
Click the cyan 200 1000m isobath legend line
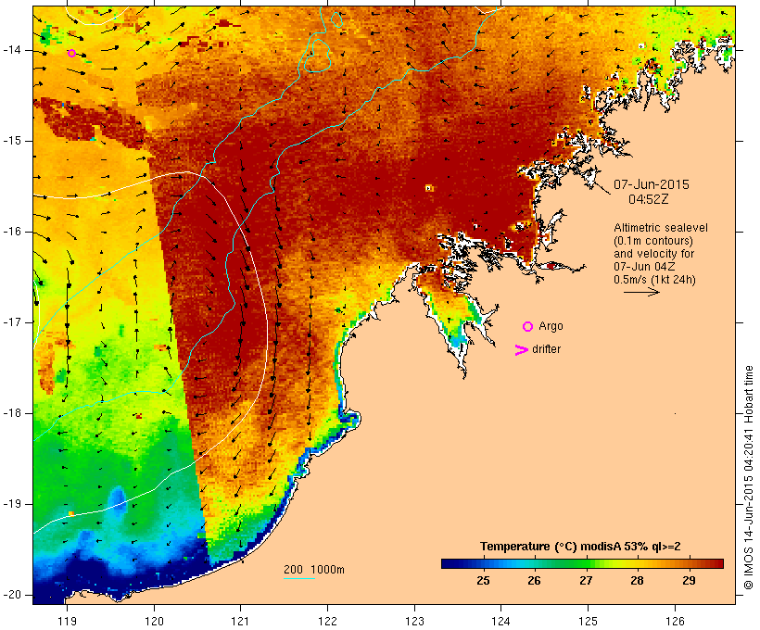point(299,578)
